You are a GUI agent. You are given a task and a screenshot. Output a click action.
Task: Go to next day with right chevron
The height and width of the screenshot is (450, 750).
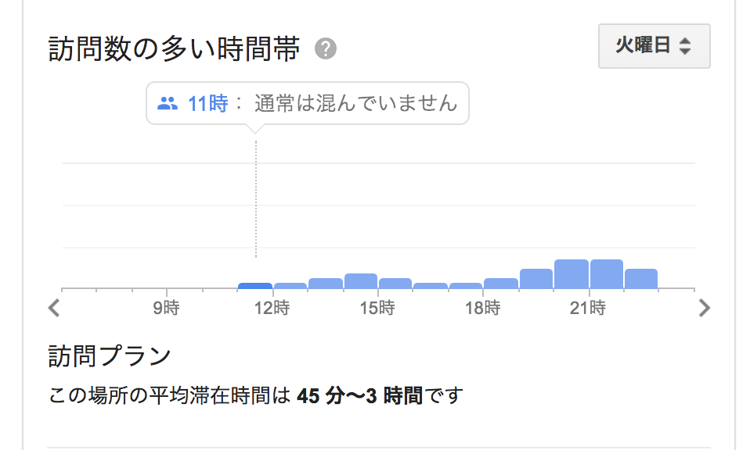pos(704,308)
